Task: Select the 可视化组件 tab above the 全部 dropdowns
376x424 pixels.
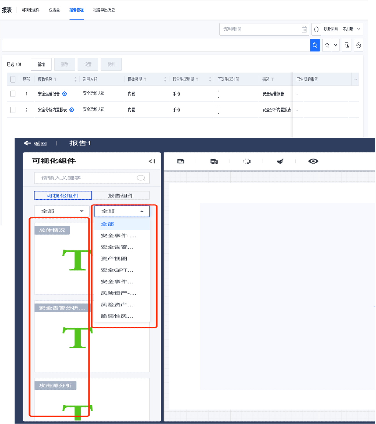Action: tap(63, 195)
